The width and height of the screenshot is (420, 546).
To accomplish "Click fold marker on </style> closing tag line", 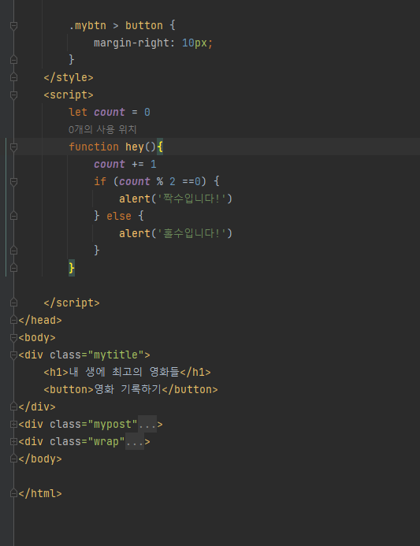I will pos(13,77).
